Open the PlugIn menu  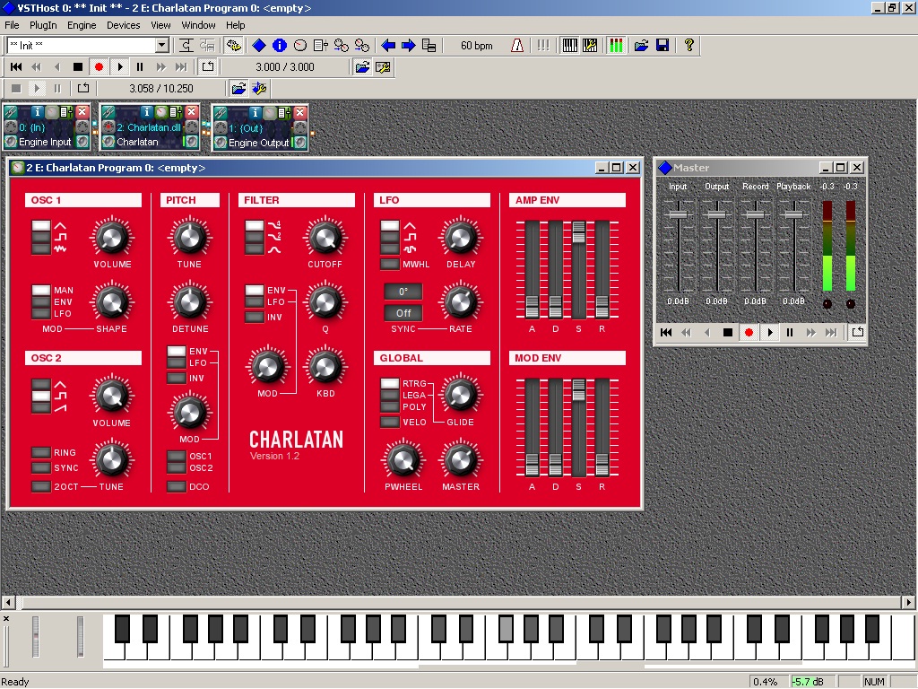click(43, 25)
